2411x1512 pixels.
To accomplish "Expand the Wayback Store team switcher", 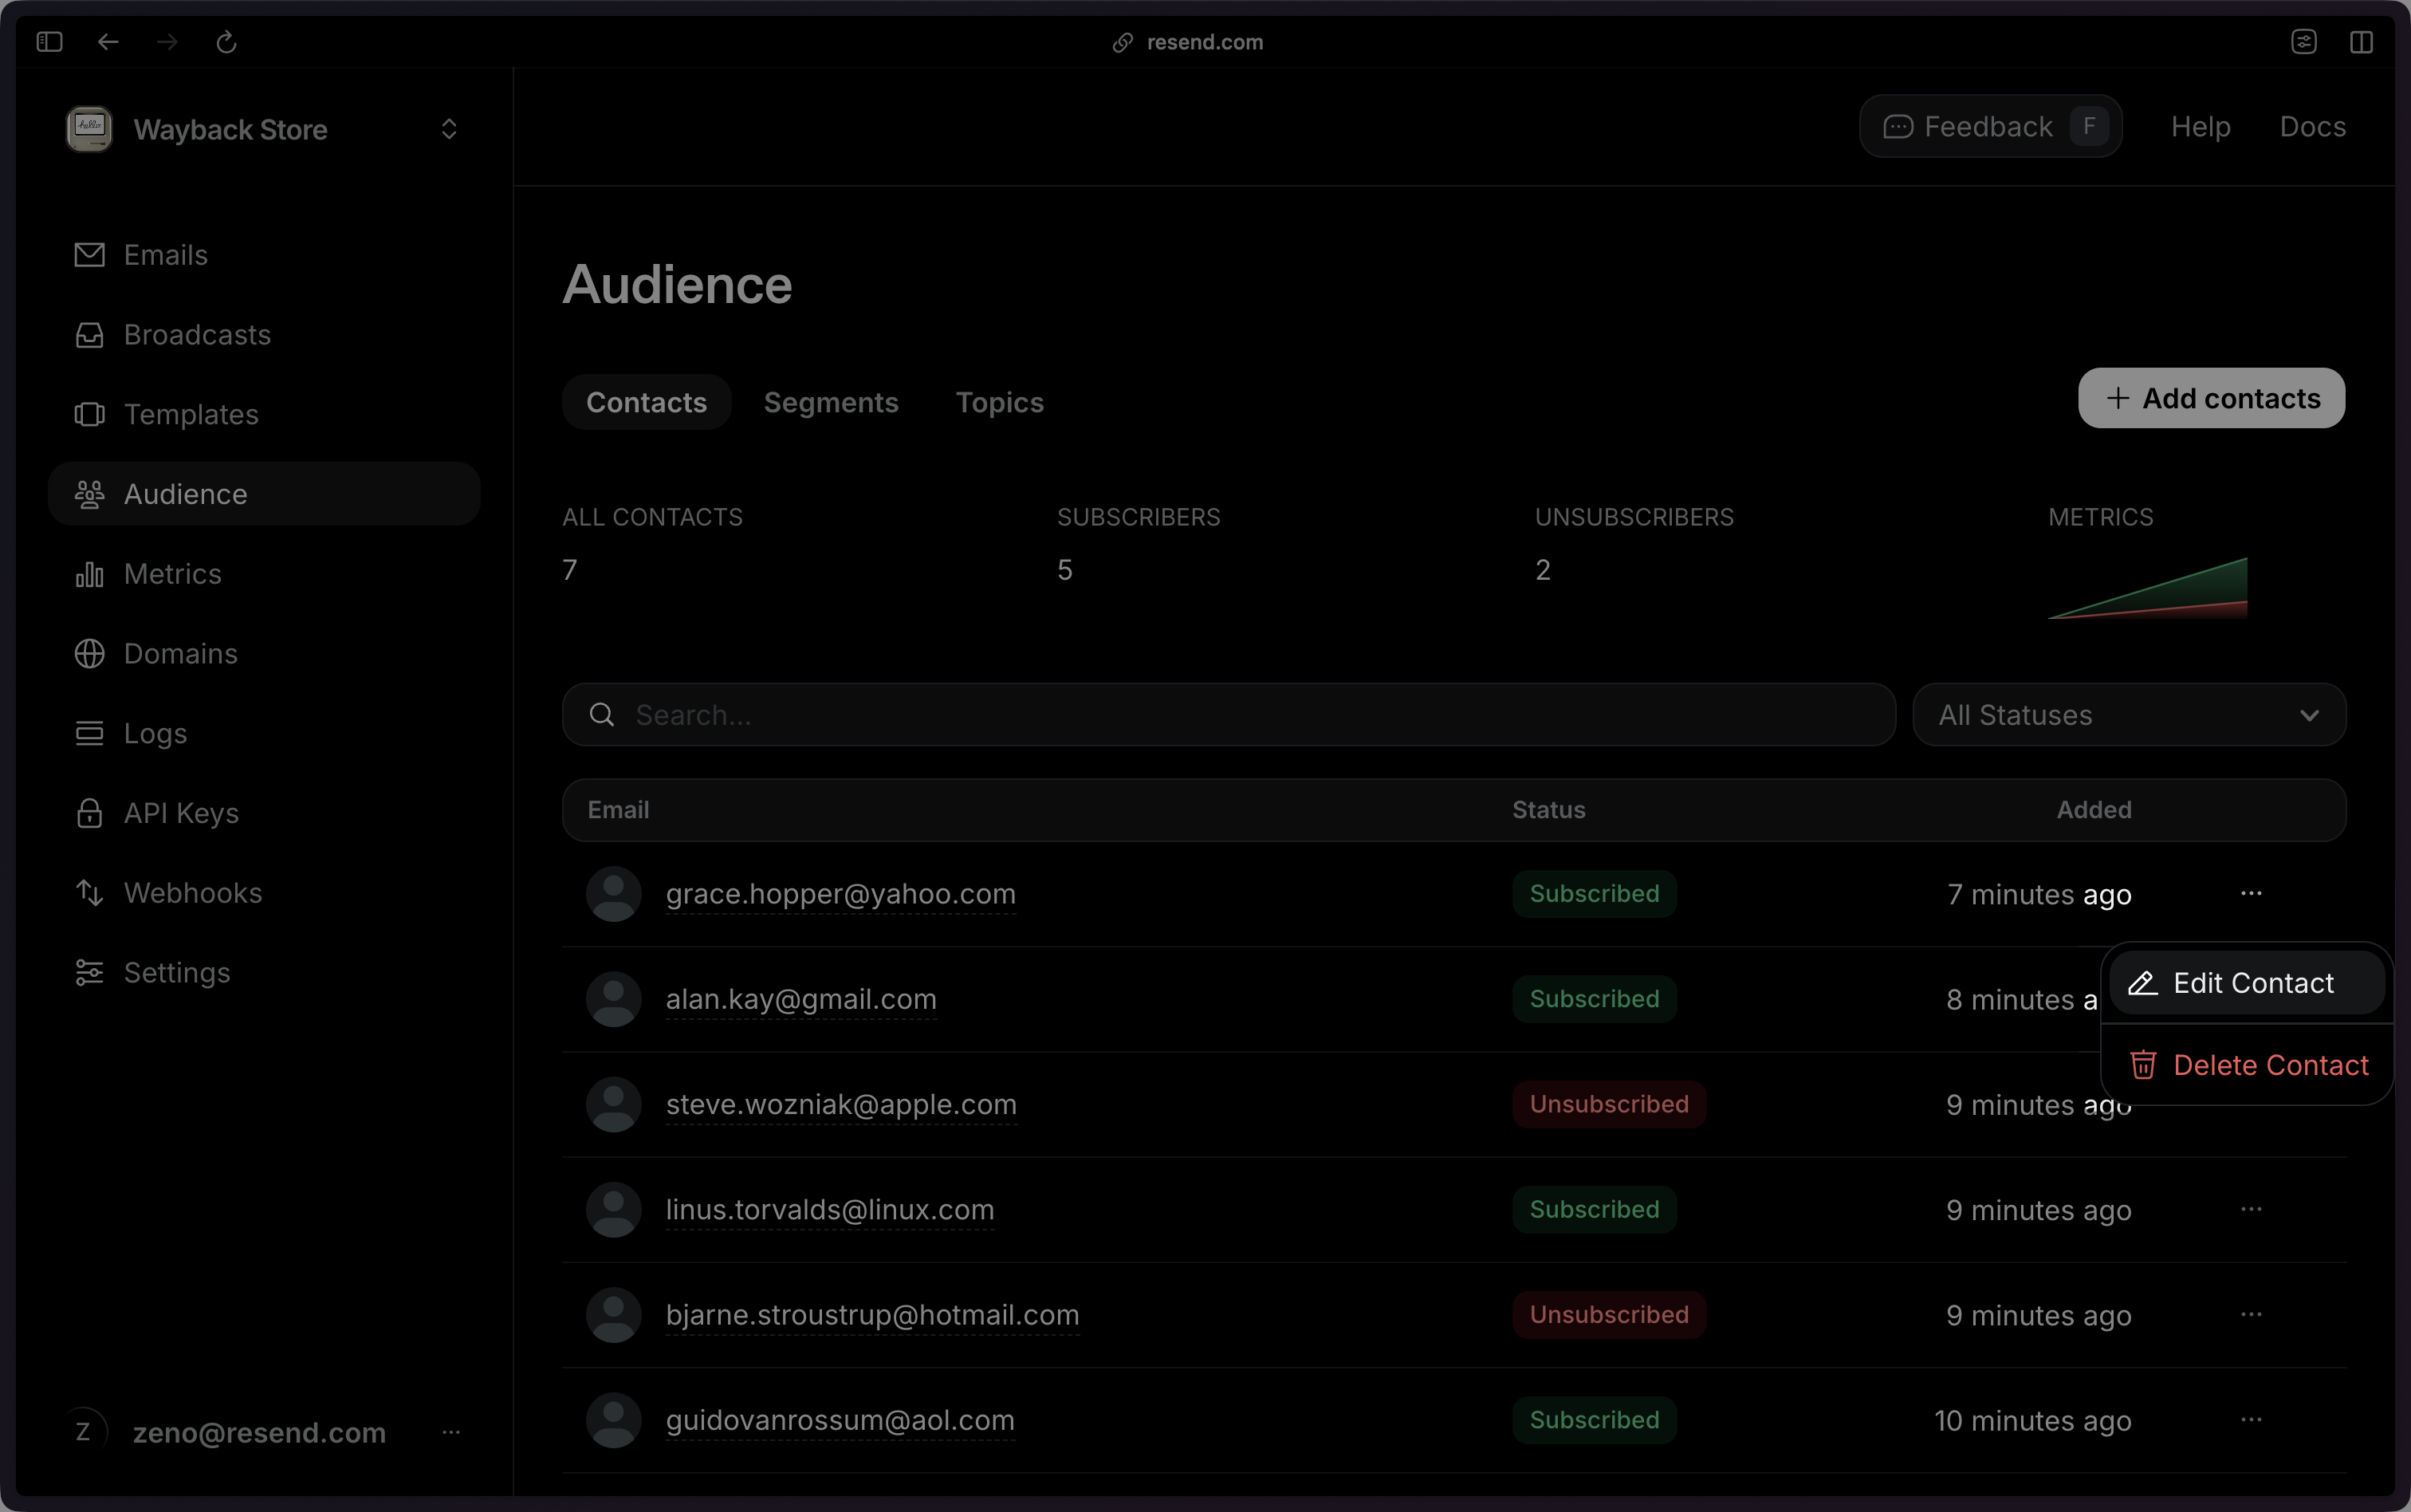I will (449, 129).
